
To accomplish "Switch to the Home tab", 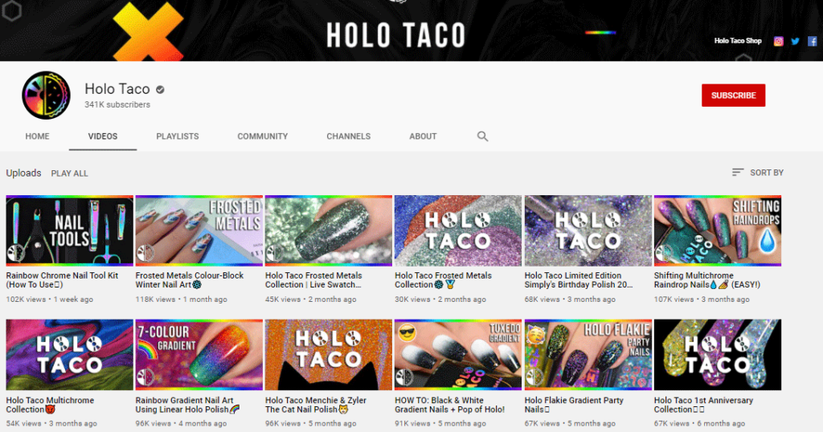I will click(37, 137).
